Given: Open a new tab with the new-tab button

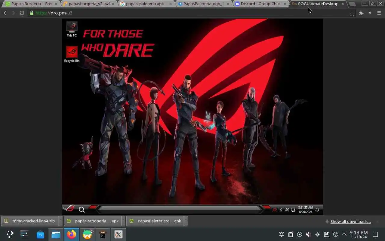Looking at the screenshot, I should 352,4.
